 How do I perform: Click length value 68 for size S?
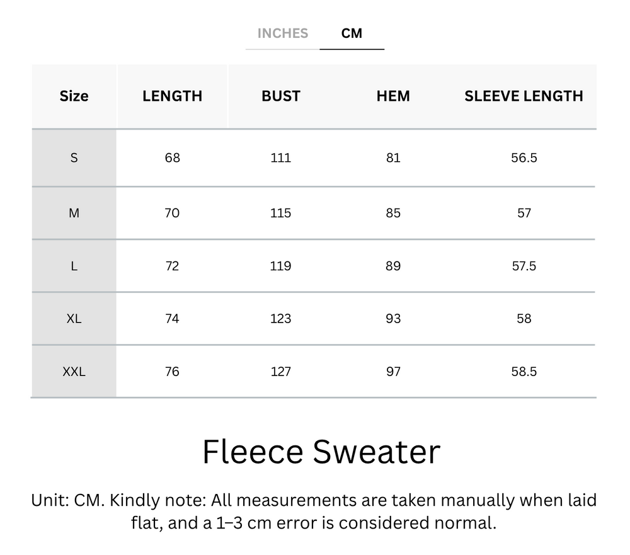172,157
